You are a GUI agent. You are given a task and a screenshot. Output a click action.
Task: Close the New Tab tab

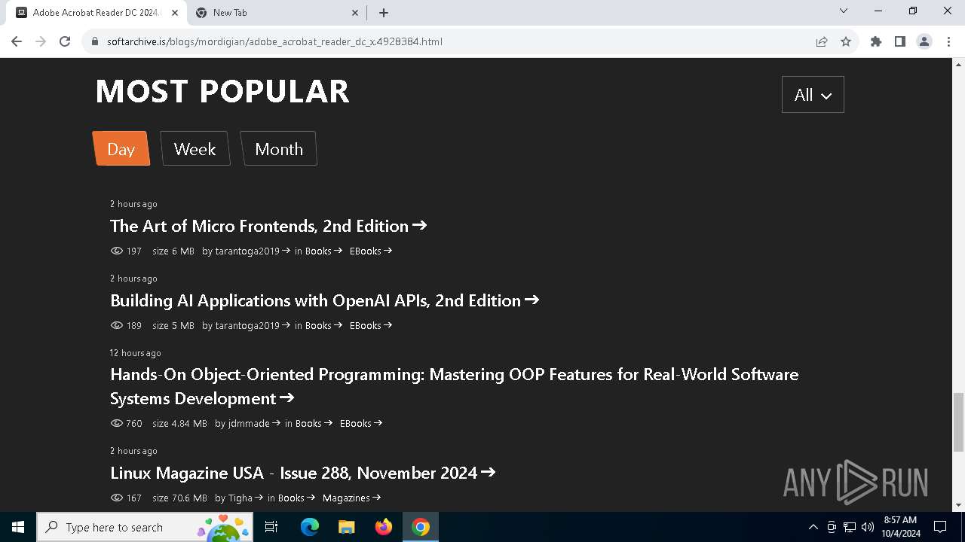click(356, 13)
